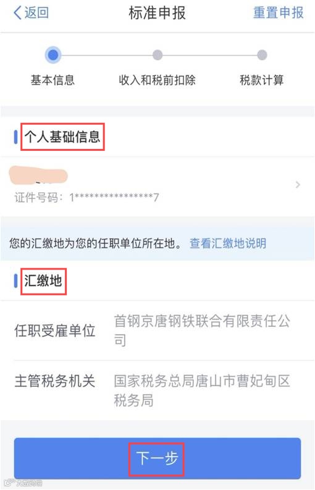This screenshot has width=315, height=490.
Task: Expand personal info with the right chevron
Action: [x=298, y=185]
